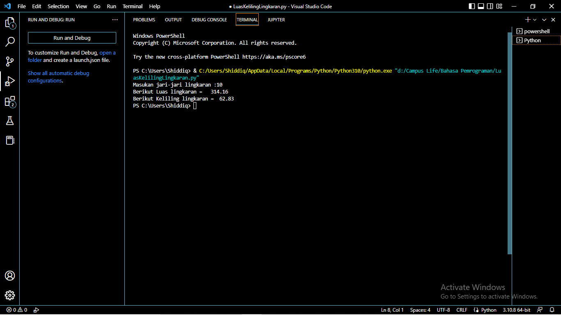Viewport: 561px width, 315px height.
Task: Open the Source Control view
Action: (10, 62)
